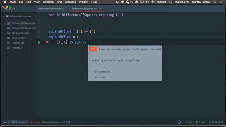226x127 pixels.
Task: Show linter File scope in status bar
Action: click(x=14, y=122)
